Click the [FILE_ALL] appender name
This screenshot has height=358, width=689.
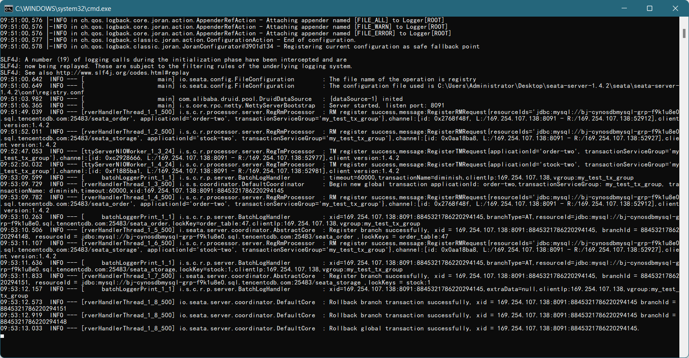tap(371, 20)
